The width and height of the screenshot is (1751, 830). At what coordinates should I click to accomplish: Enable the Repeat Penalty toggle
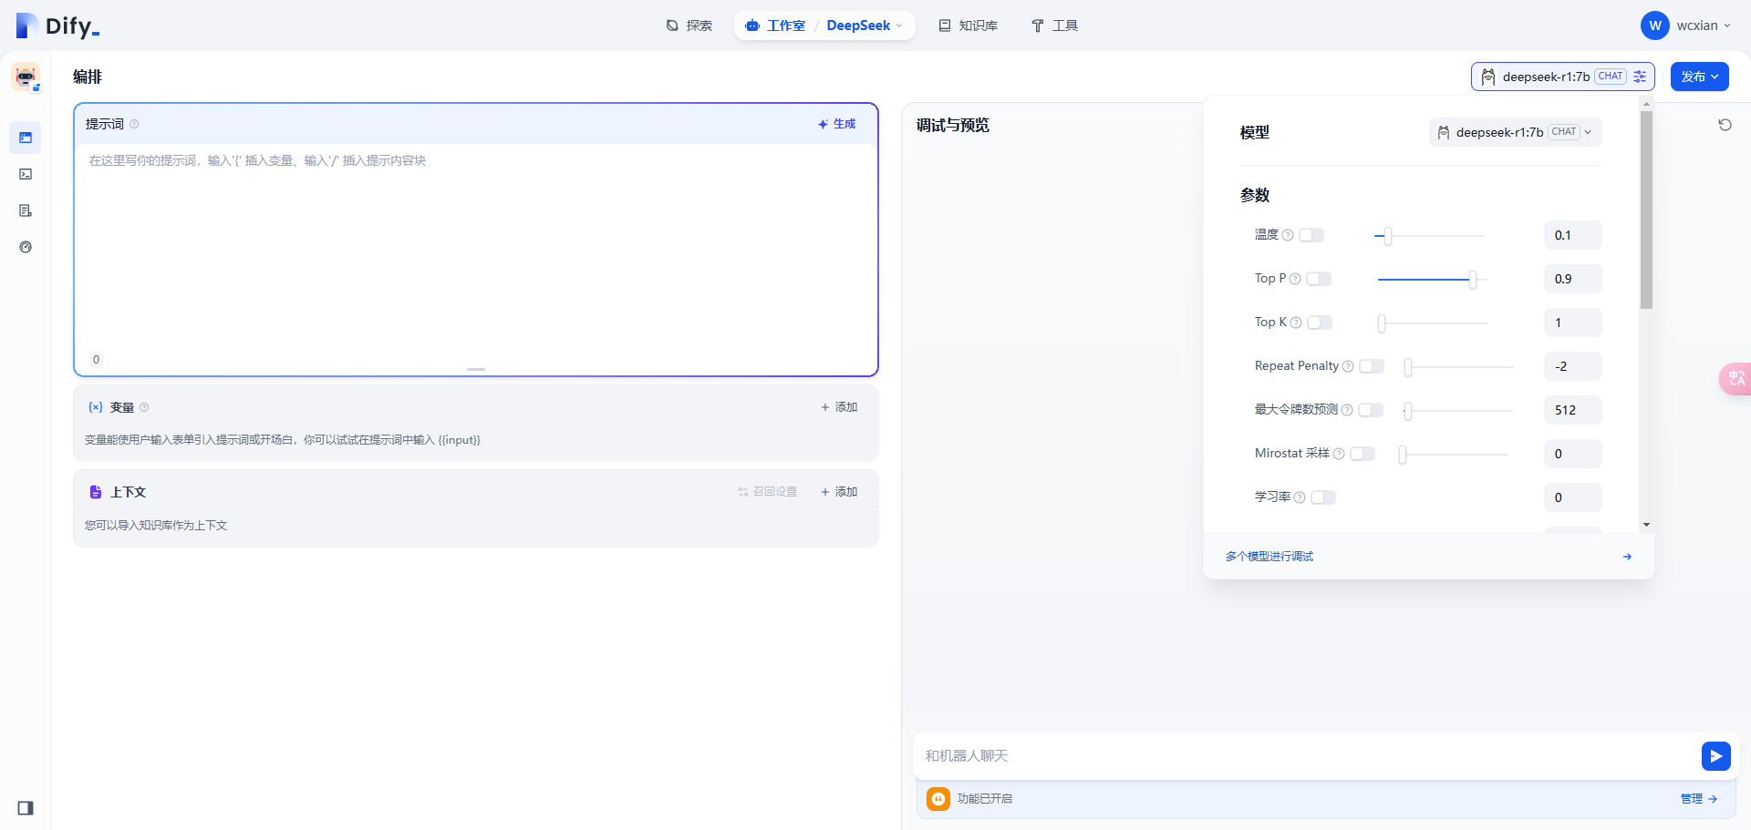[x=1372, y=366]
